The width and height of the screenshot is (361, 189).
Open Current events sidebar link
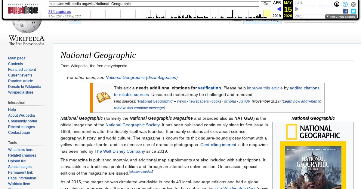[x=20, y=75]
